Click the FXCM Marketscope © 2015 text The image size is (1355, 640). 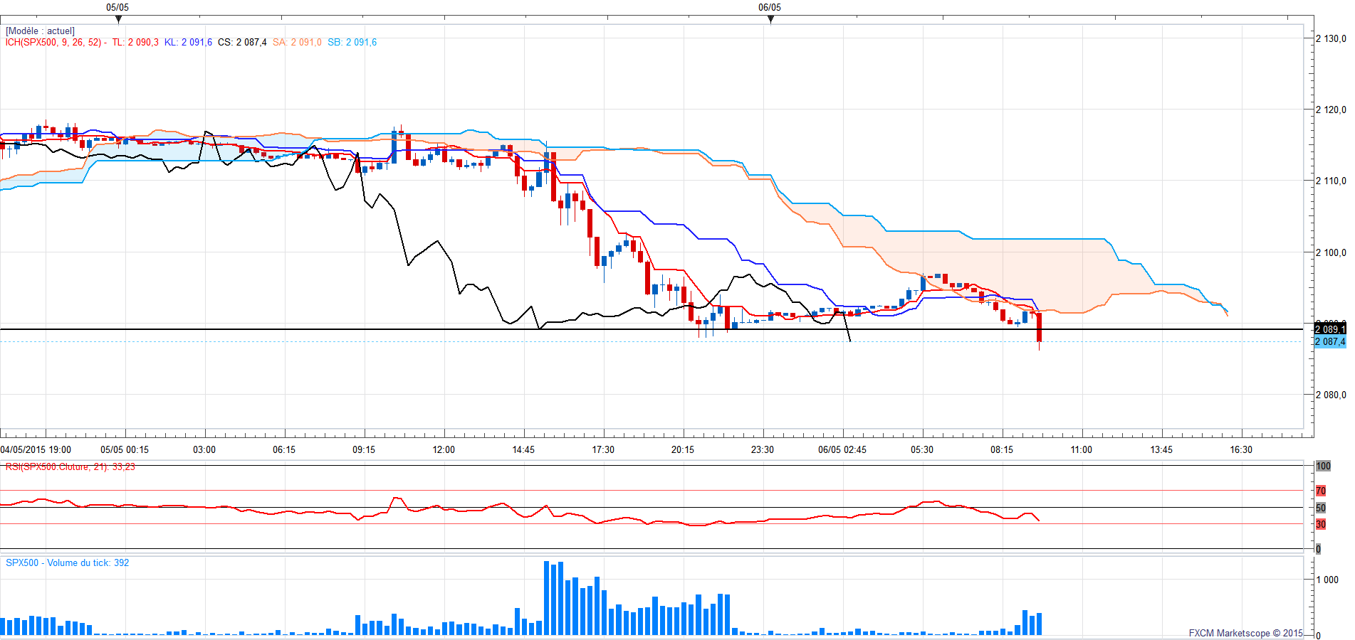[1246, 633]
